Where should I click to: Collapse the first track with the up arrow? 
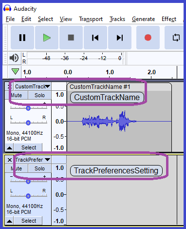[x=9, y=147]
